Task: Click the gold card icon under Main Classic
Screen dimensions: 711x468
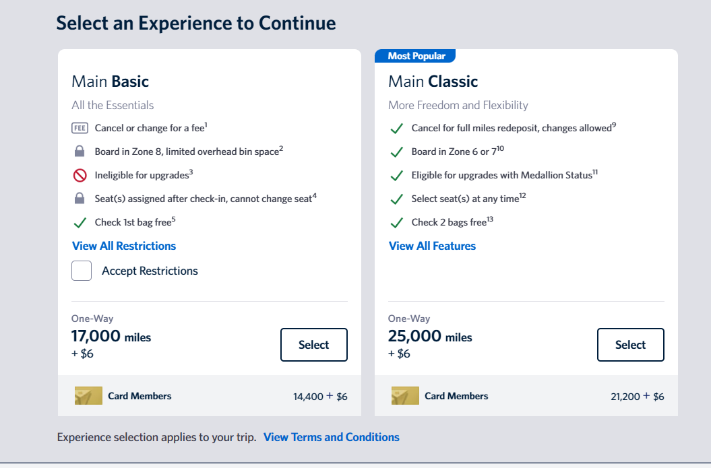Action: coord(405,396)
